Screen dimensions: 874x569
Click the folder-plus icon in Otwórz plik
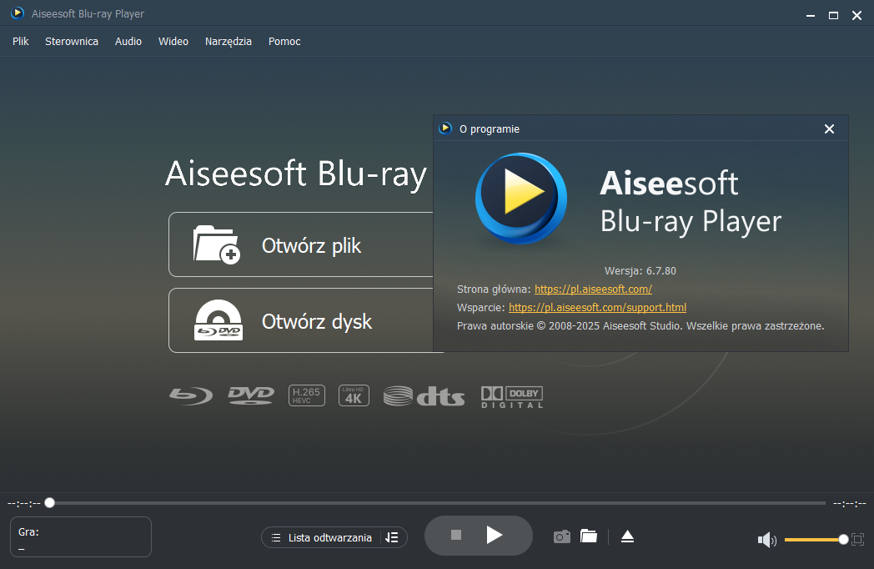[x=216, y=244]
